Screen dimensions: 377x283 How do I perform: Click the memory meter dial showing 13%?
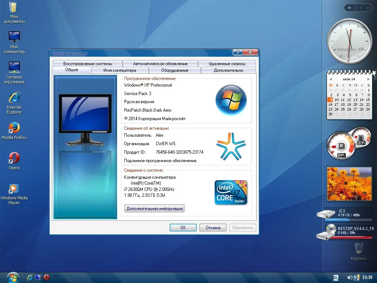click(x=361, y=138)
